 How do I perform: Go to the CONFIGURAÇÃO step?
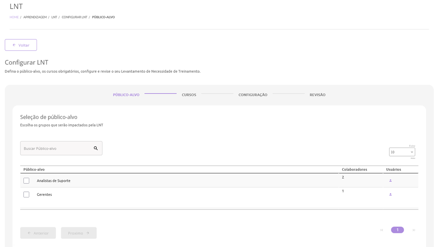[x=253, y=95]
